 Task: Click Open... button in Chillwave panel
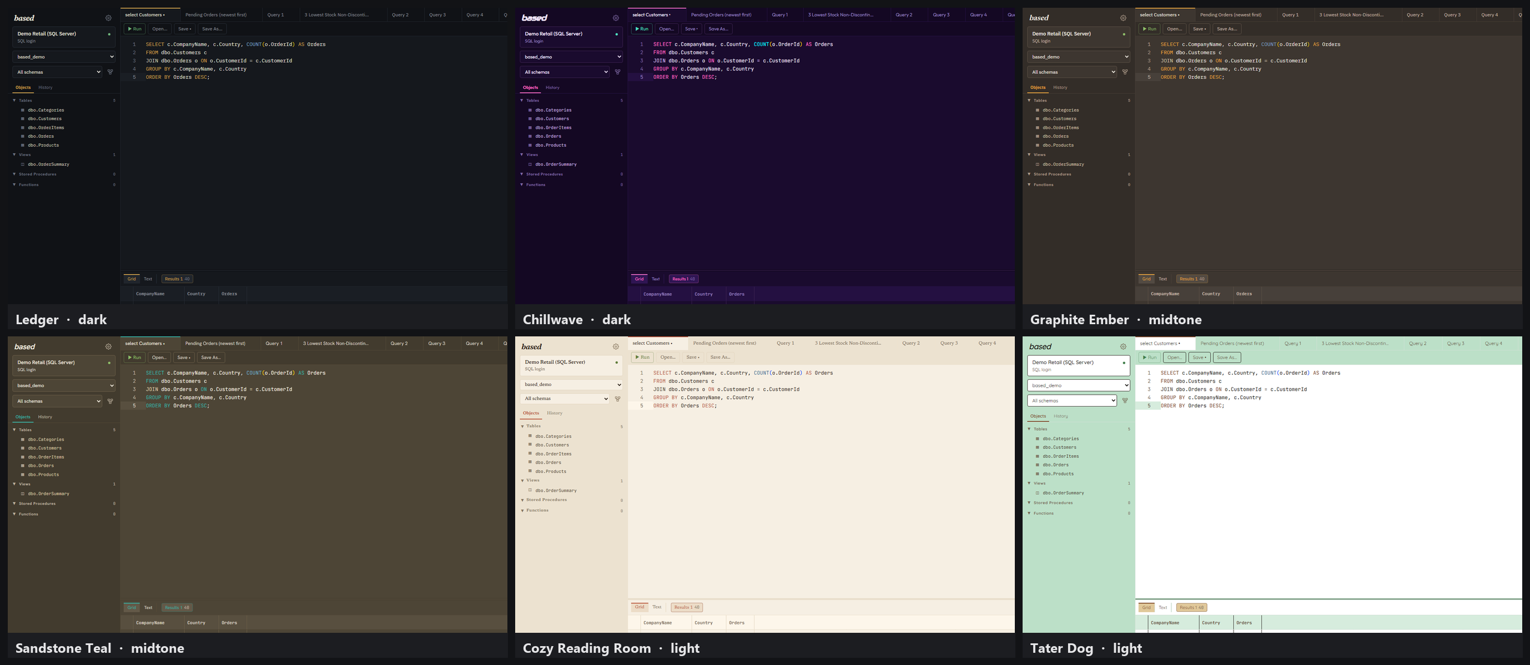coord(666,28)
